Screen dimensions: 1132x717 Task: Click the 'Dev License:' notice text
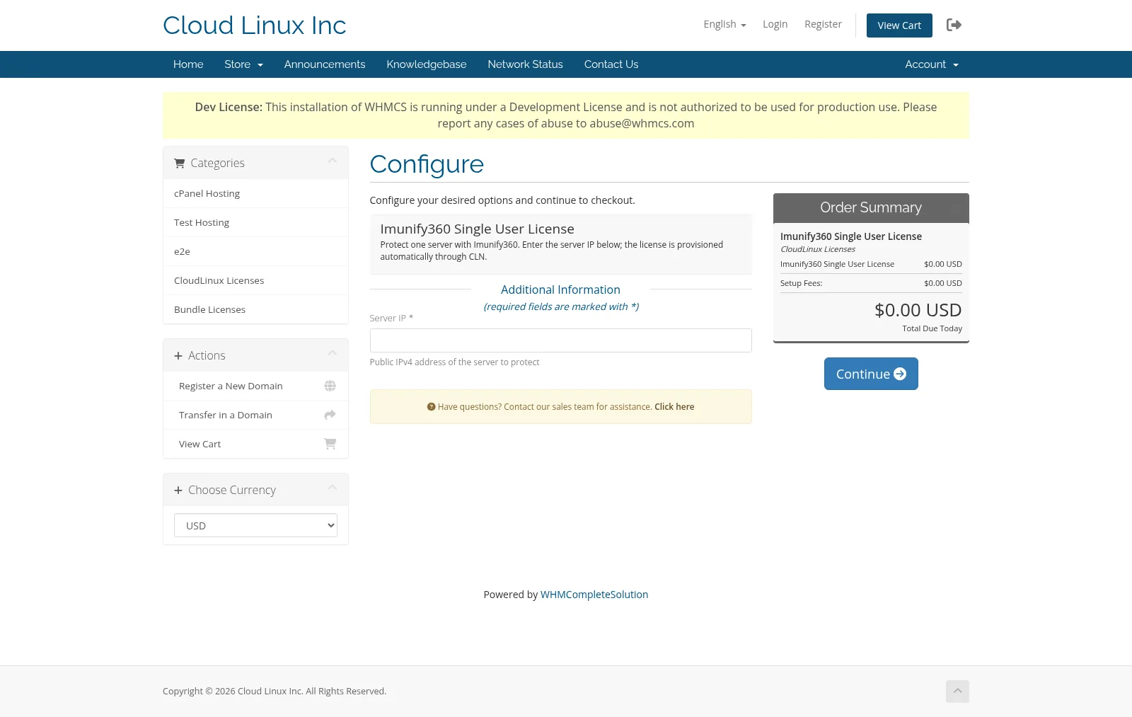tap(229, 107)
